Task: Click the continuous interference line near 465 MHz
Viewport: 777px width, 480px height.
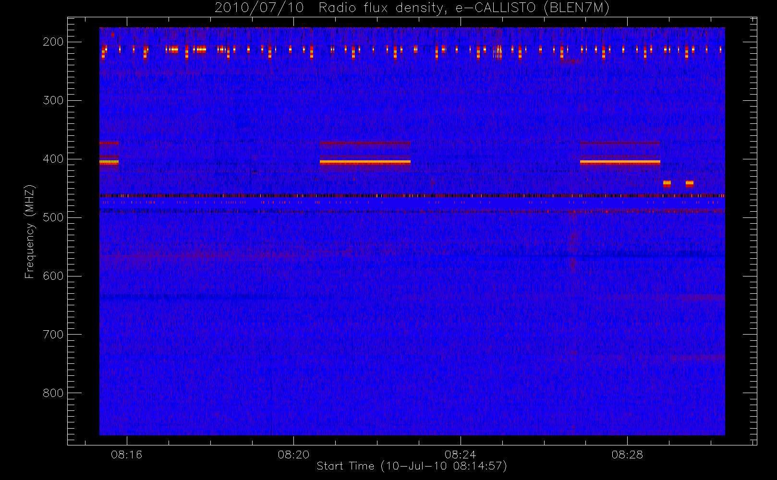Action: [x=412, y=196]
